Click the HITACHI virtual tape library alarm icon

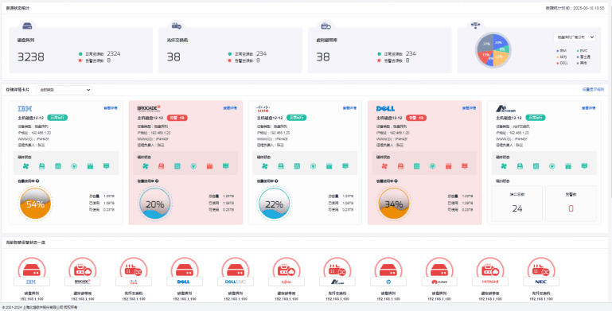(489, 270)
